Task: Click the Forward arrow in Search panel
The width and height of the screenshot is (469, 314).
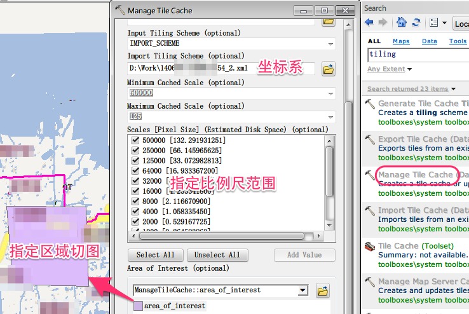Action: (383, 23)
